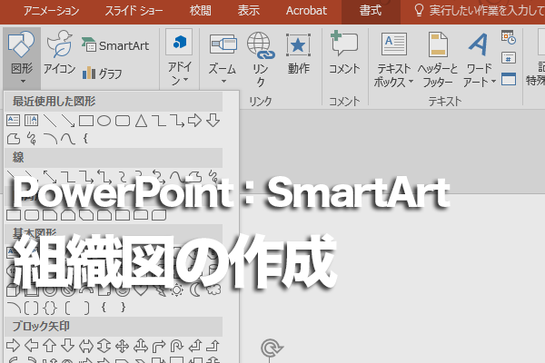Image resolution: width=545 pixels, height=363 pixels.
Task: Select snip diagonal corner rectangle shape
Action: click(x=86, y=215)
